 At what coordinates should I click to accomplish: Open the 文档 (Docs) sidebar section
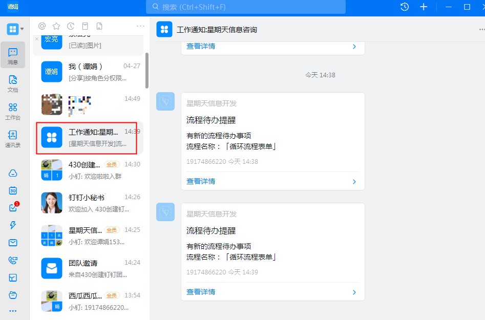[13, 82]
